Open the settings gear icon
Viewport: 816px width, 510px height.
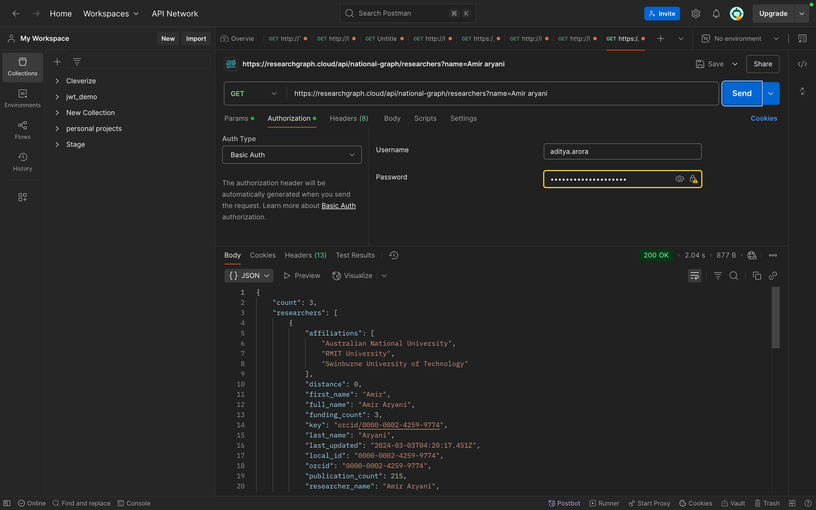pos(696,13)
